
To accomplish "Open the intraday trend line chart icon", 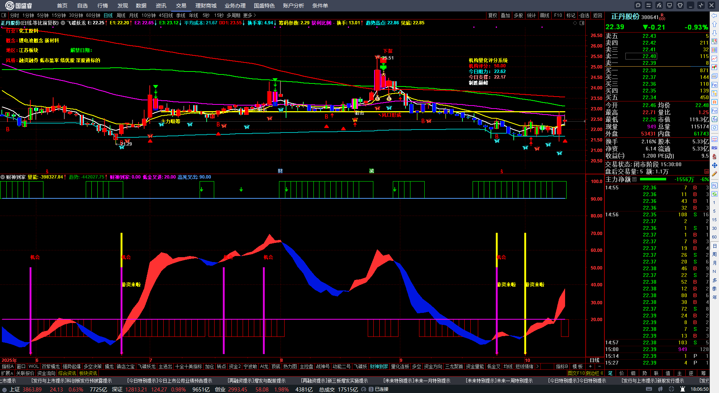I will pos(715,59).
